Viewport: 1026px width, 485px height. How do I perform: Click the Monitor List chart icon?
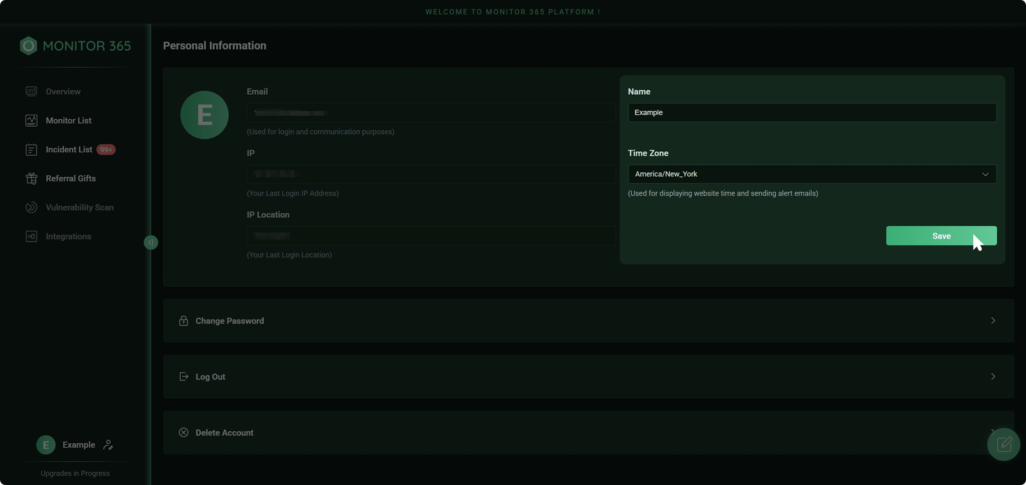coord(31,120)
